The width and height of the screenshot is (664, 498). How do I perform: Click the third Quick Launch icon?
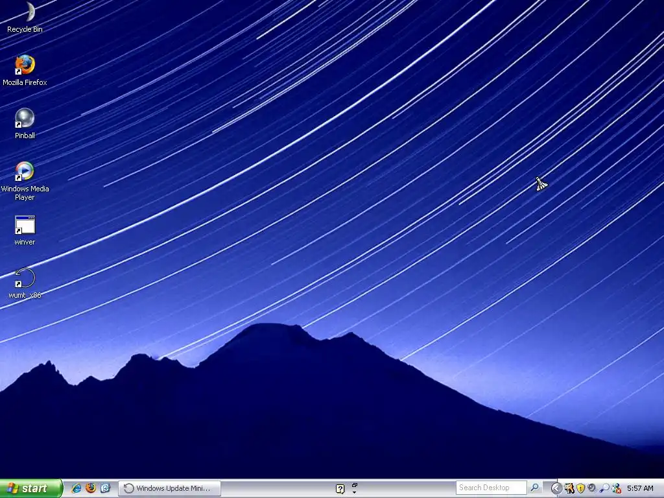pyautogui.click(x=105, y=488)
